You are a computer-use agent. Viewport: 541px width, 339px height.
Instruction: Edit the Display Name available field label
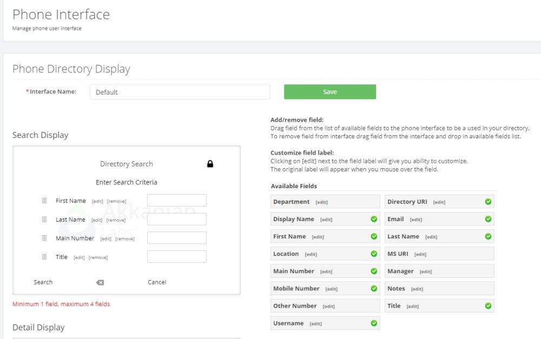tap(326, 220)
